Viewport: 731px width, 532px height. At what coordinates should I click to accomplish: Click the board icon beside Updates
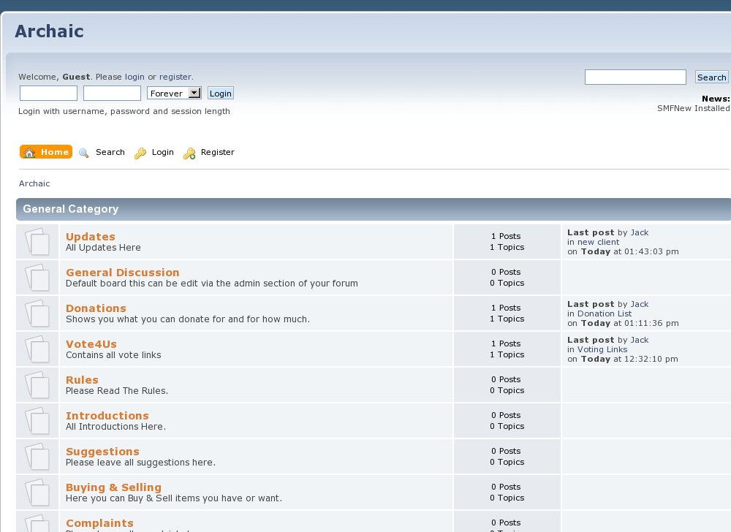coord(37,242)
